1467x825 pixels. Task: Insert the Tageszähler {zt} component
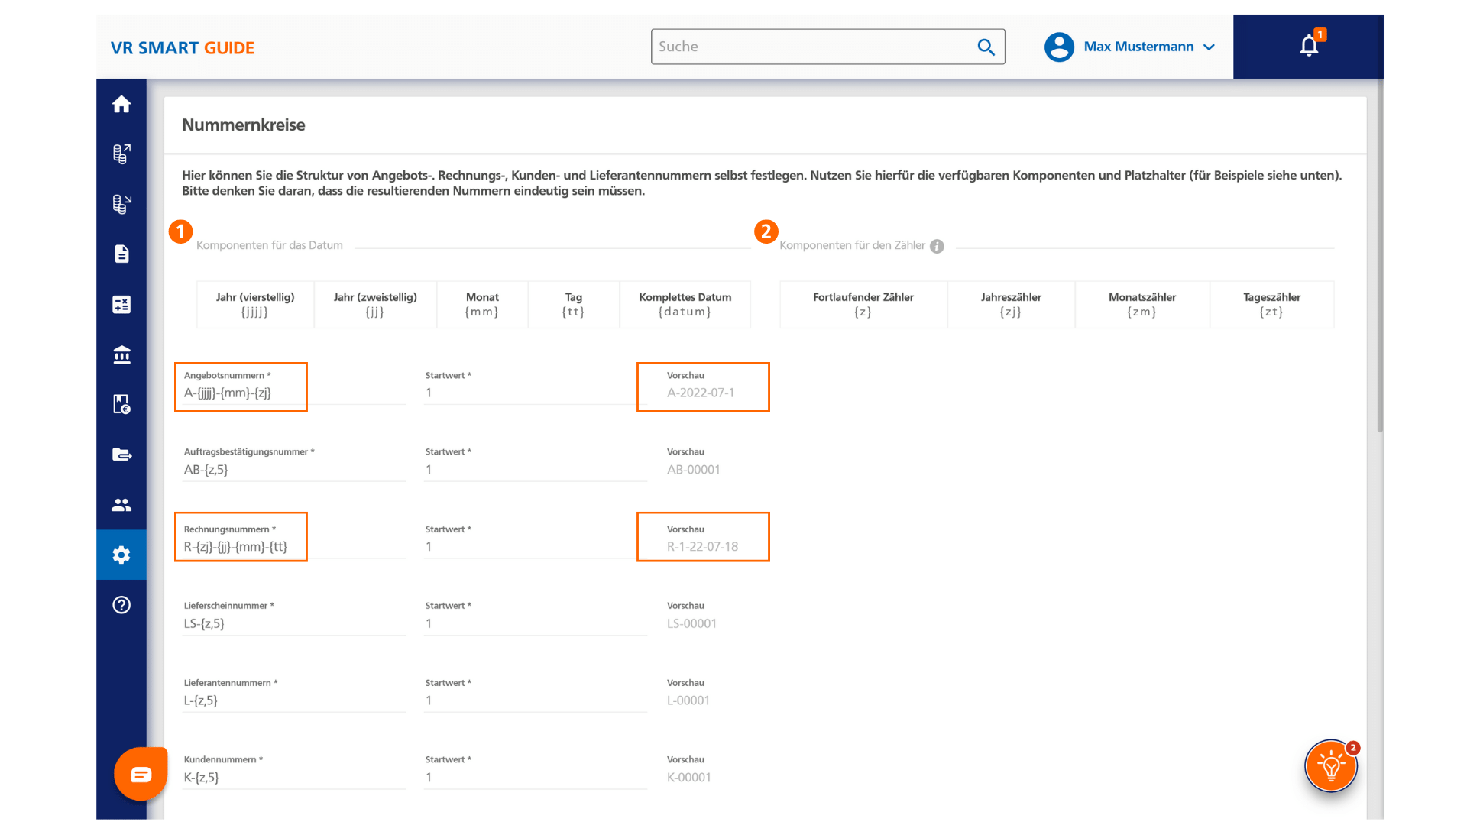pos(1272,304)
